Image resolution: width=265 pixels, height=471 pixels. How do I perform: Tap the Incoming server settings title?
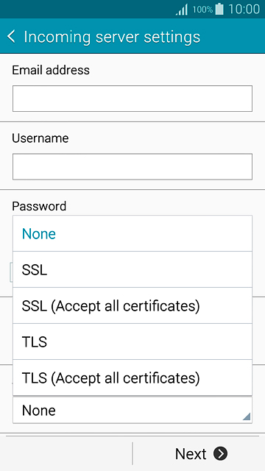coord(112,38)
